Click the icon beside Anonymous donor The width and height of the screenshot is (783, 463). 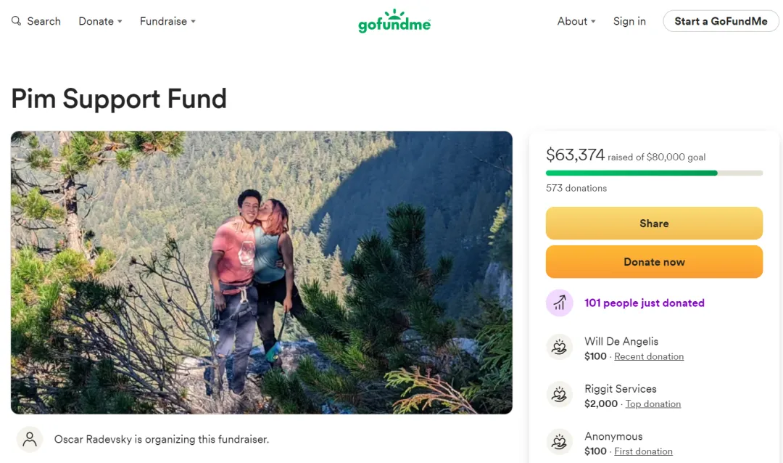[x=559, y=442]
